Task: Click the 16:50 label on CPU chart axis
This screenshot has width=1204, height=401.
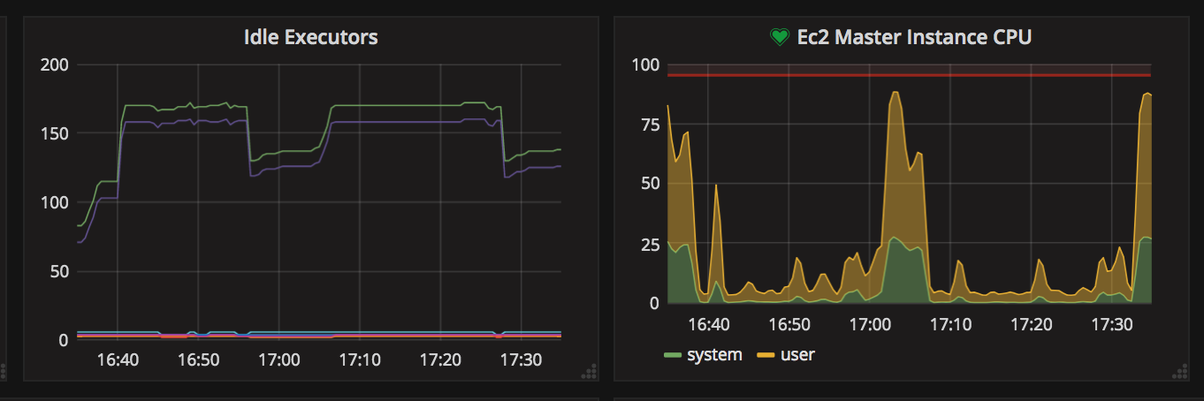Action: (789, 324)
